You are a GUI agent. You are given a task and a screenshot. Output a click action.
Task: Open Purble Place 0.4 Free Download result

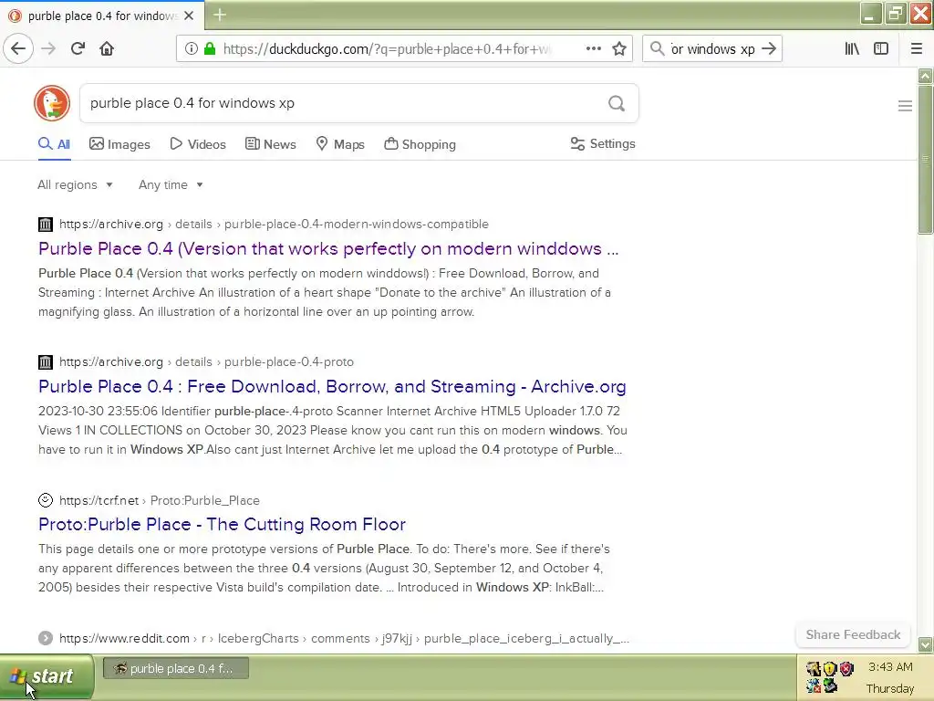[x=332, y=386]
